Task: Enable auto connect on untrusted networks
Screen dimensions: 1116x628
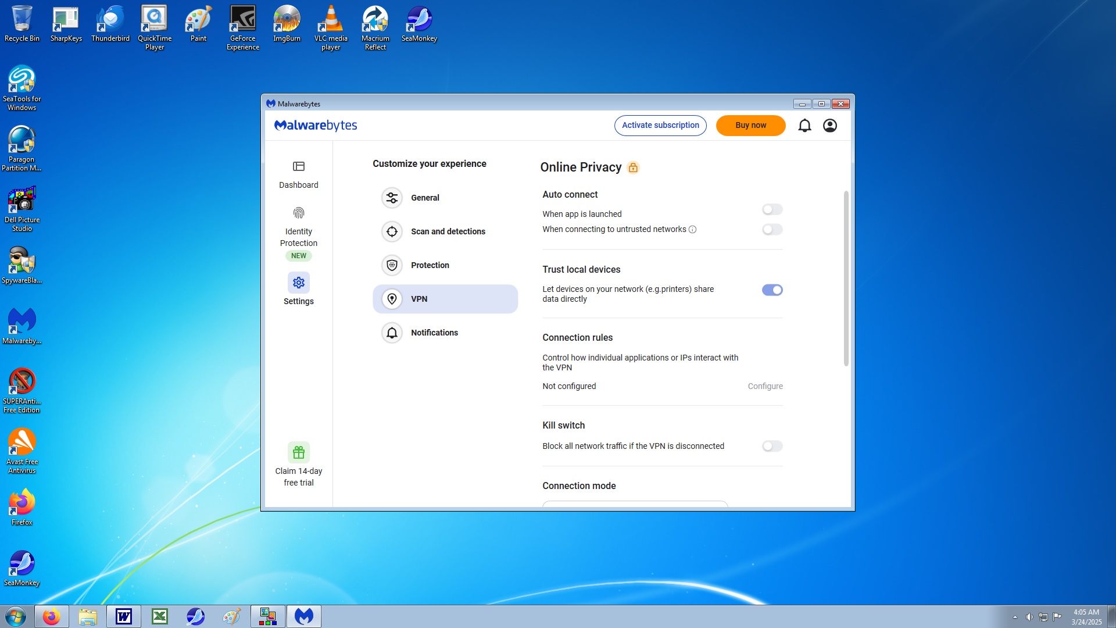Action: tap(772, 230)
